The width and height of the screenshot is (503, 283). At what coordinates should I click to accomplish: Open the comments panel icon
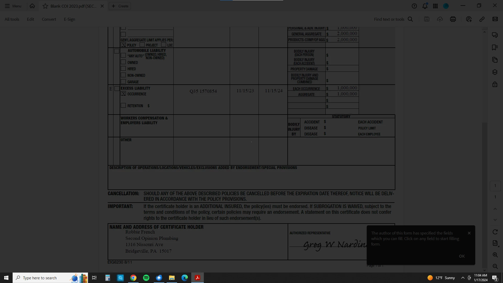(x=495, y=35)
